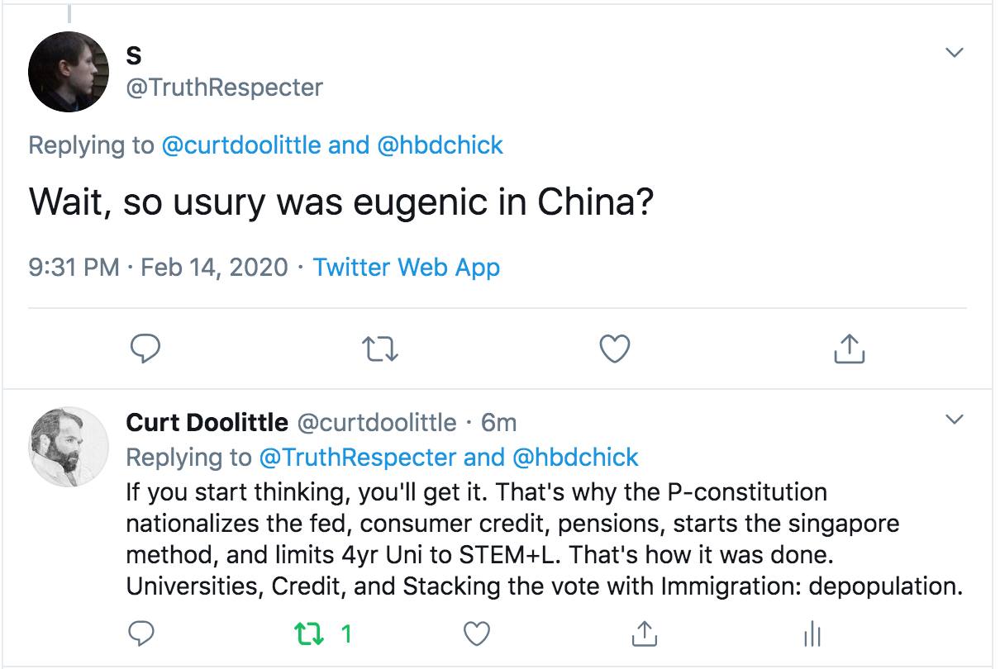Open more options chevron on main tweet

tap(954, 53)
